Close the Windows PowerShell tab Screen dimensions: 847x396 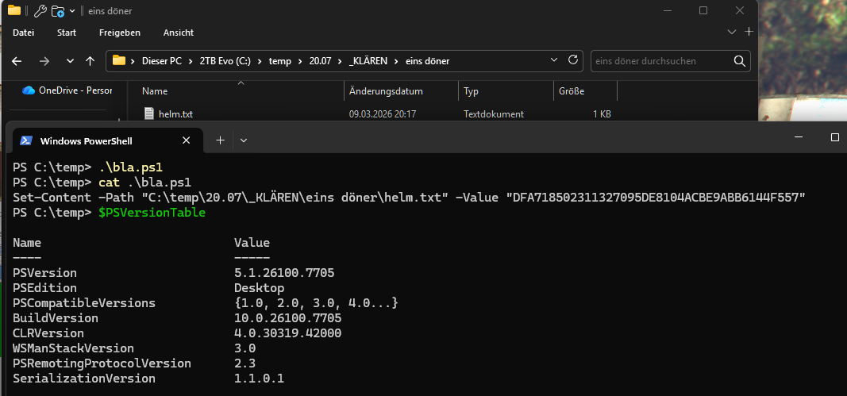click(x=186, y=140)
